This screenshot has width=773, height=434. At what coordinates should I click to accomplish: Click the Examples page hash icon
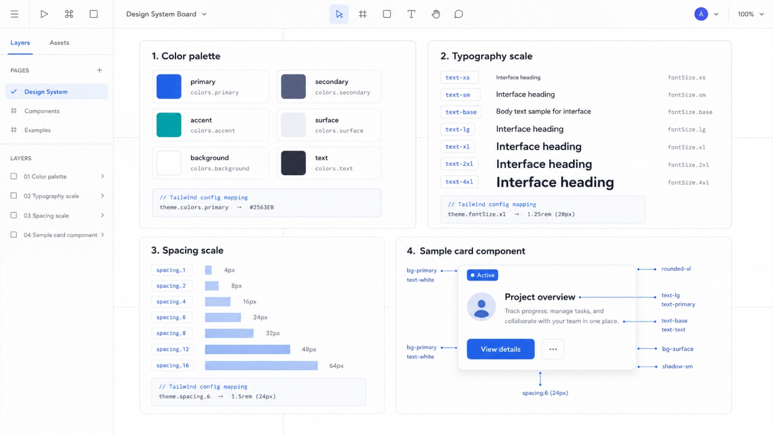pyautogui.click(x=14, y=130)
